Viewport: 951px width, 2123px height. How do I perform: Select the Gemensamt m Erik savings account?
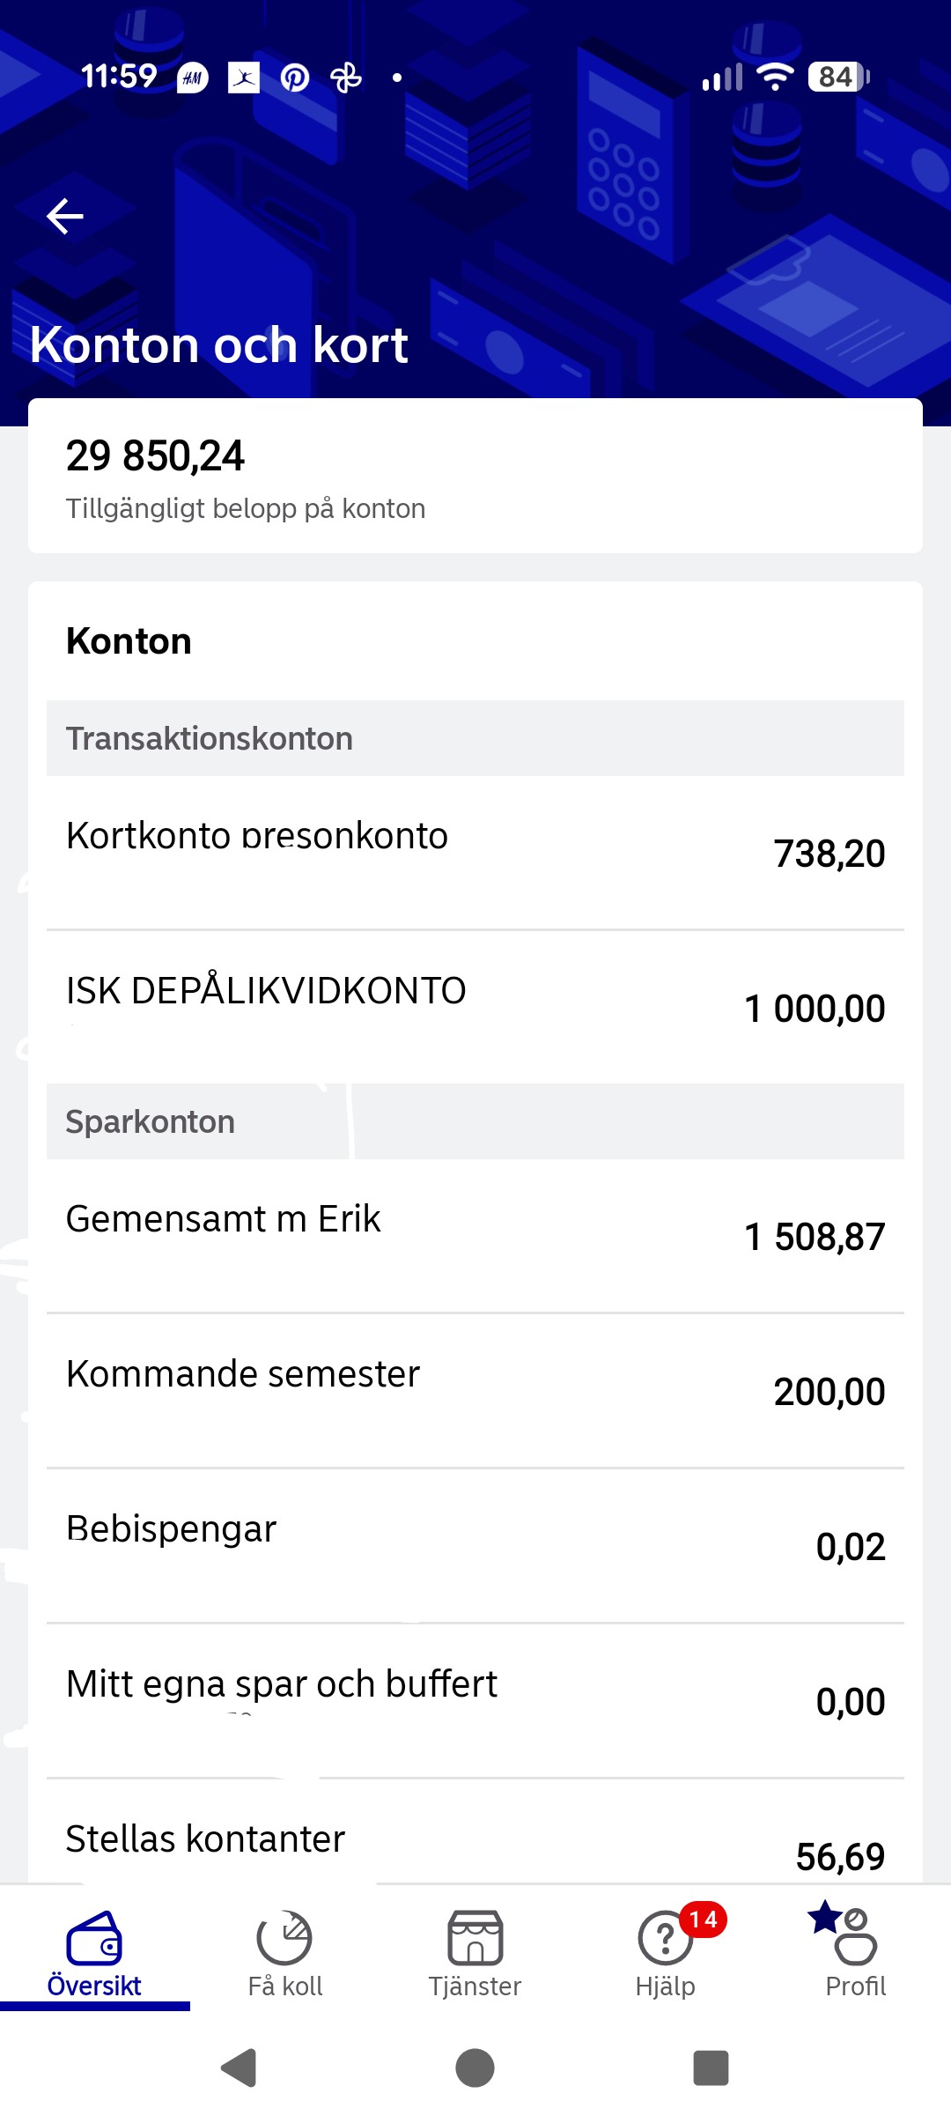(475, 1235)
